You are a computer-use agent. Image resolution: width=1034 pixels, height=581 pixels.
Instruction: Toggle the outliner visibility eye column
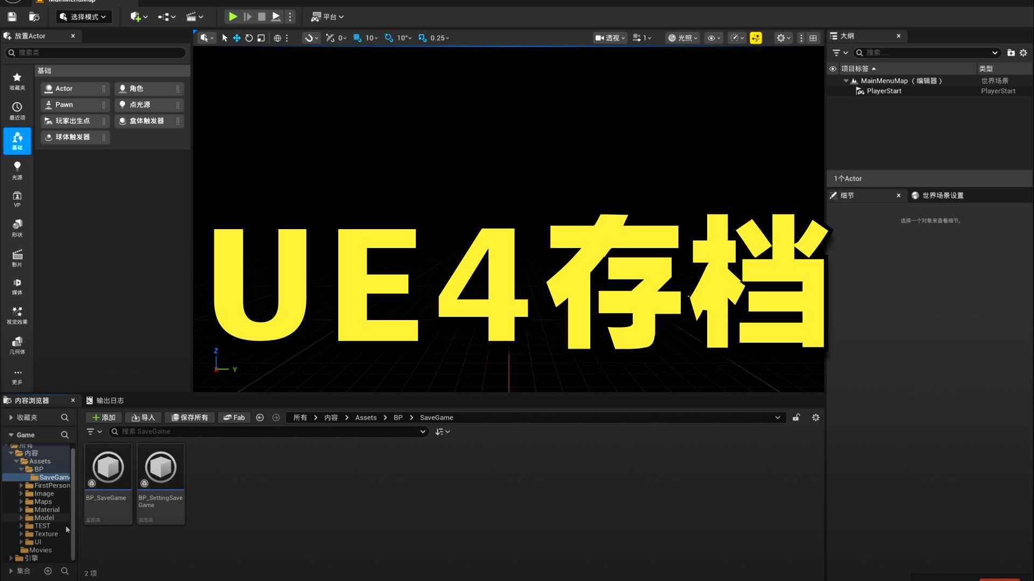coord(833,69)
